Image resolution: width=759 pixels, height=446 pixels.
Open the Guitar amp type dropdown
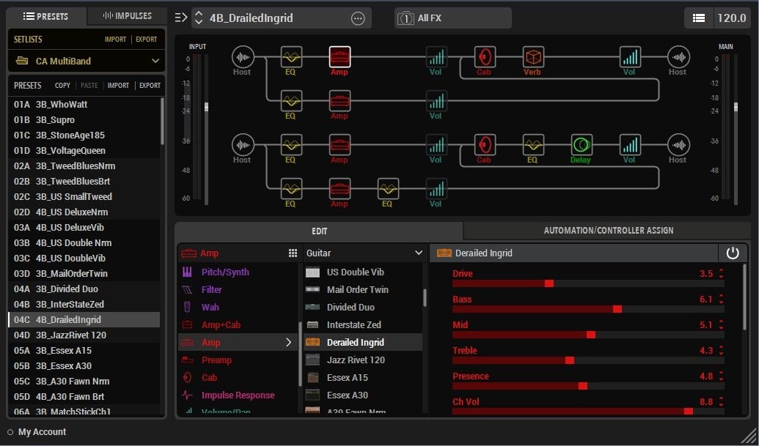click(x=364, y=252)
